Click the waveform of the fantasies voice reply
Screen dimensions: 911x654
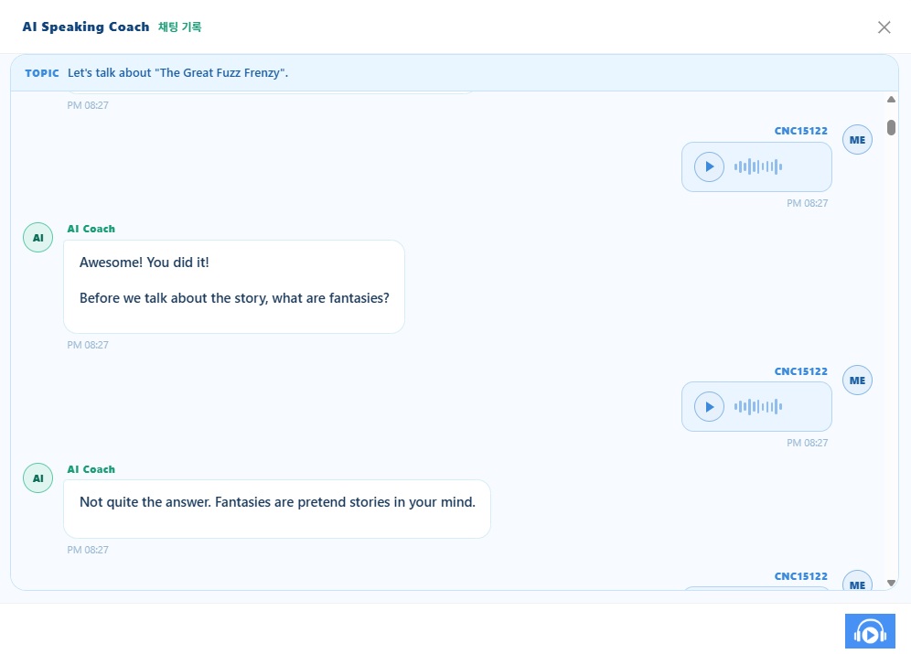pos(758,406)
